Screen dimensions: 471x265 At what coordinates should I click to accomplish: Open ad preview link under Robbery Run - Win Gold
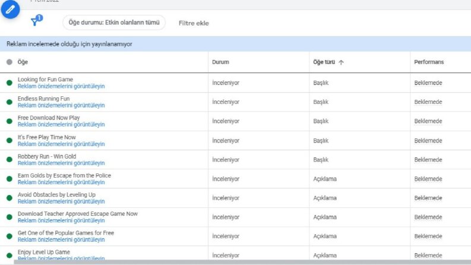pyautogui.click(x=61, y=163)
